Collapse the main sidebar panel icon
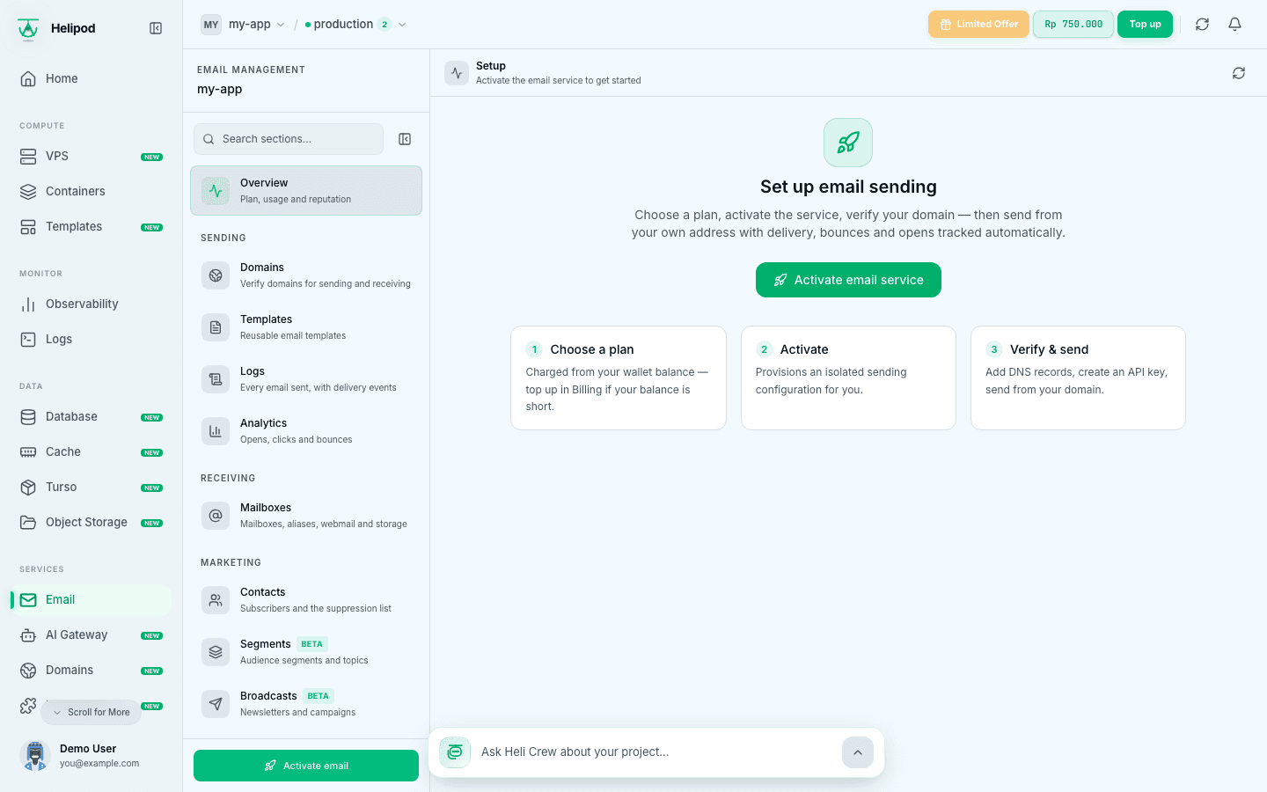The height and width of the screenshot is (792, 1267). pyautogui.click(x=156, y=28)
